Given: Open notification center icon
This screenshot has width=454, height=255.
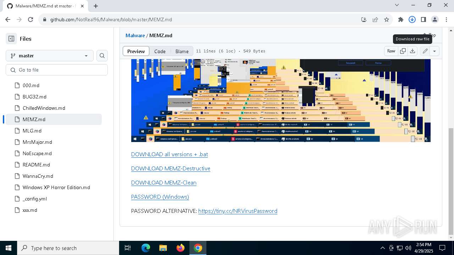Looking at the screenshot, I should pos(442,248).
